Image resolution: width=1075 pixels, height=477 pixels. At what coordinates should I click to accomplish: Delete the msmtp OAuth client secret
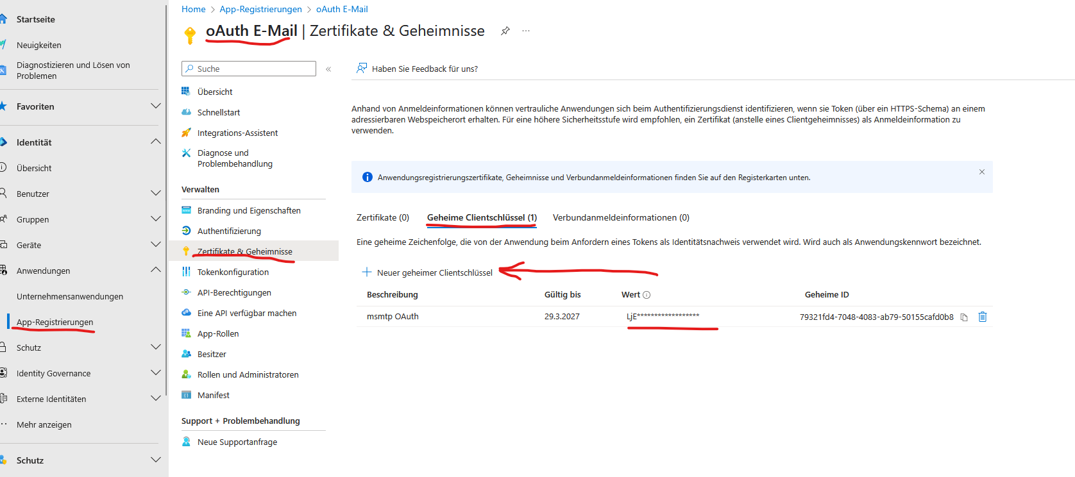(982, 317)
